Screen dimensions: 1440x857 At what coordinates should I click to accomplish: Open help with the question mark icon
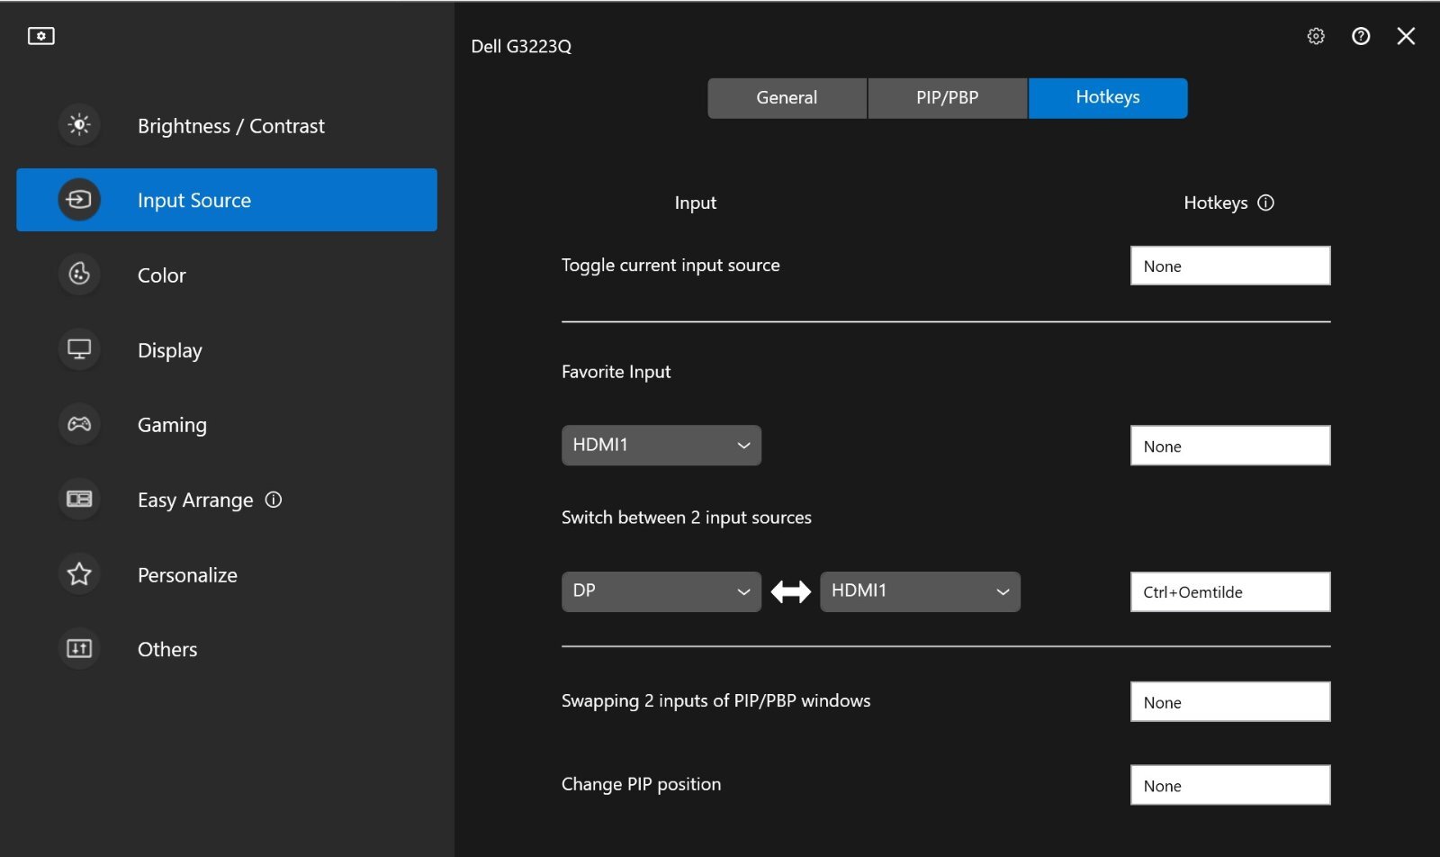coord(1361,36)
